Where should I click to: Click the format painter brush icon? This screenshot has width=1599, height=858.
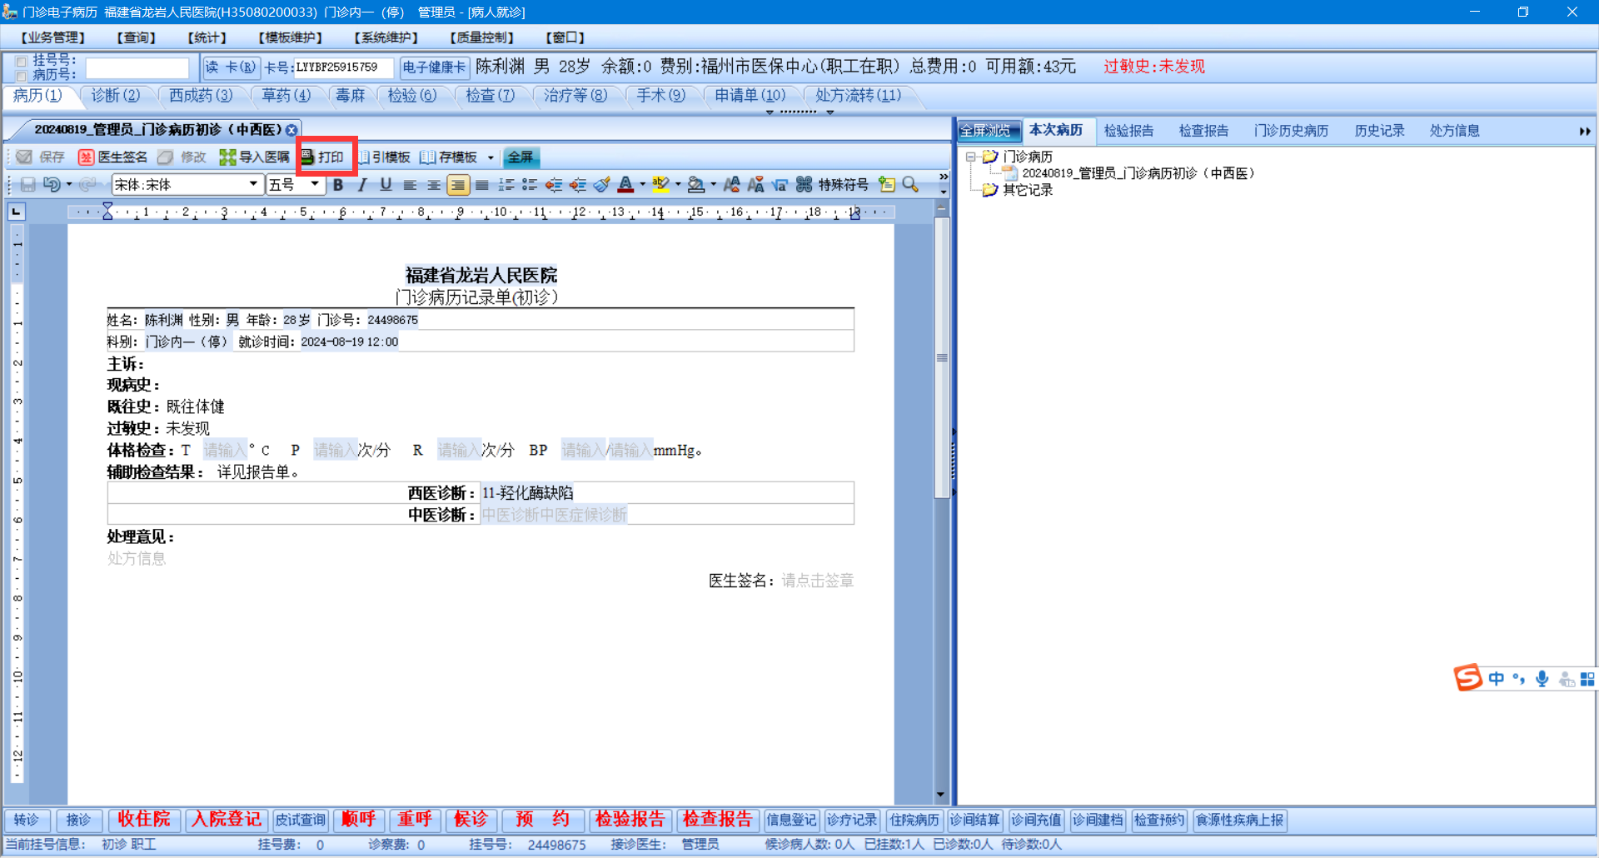coord(602,185)
